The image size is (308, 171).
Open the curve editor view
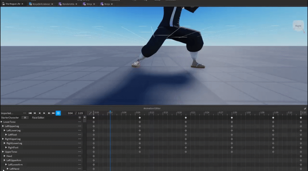tap(90, 113)
